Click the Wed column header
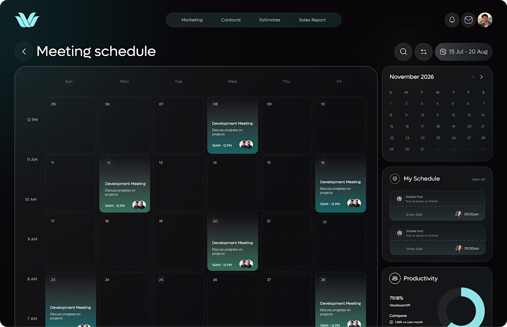507x327 pixels. point(232,81)
